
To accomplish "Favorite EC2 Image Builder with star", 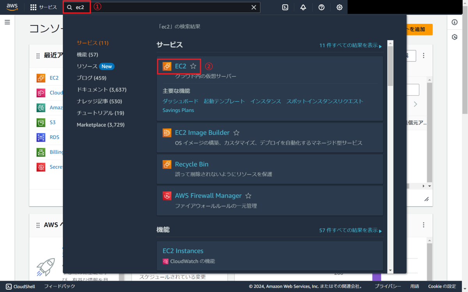I will pyautogui.click(x=236, y=133).
